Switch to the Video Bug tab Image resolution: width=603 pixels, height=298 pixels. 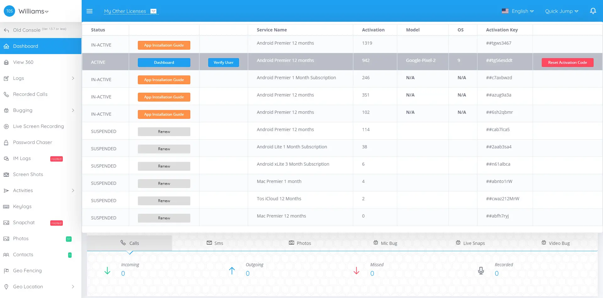coord(556,243)
